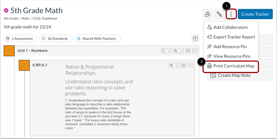Click the purple verified badge icon

click(x=6, y=10)
